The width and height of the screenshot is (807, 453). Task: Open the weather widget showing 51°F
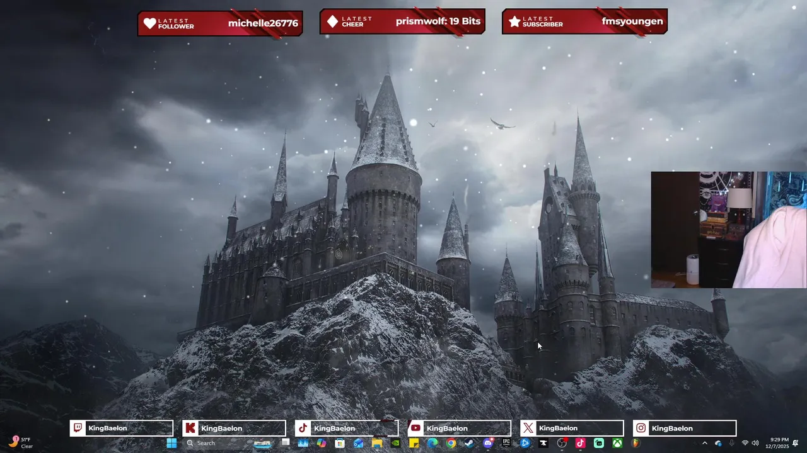(x=20, y=443)
